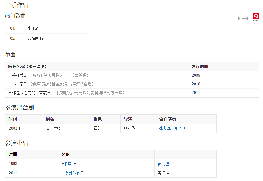Screen dimensions: 263x181
Task: Open the hot song 爱情电影
Action: pyautogui.click(x=35, y=39)
